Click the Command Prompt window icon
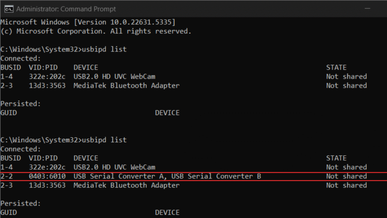Screen dimensions: 387x218 [x=9, y=9]
